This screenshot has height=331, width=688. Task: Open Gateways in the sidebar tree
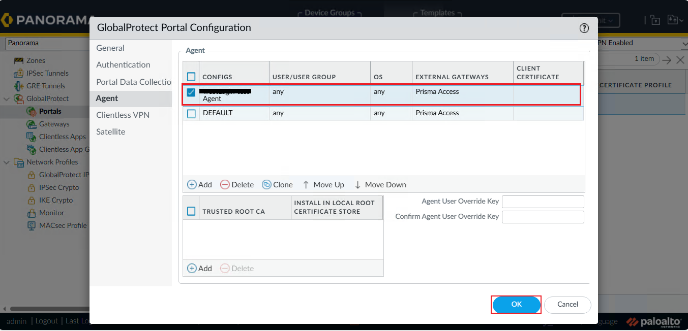click(x=54, y=124)
